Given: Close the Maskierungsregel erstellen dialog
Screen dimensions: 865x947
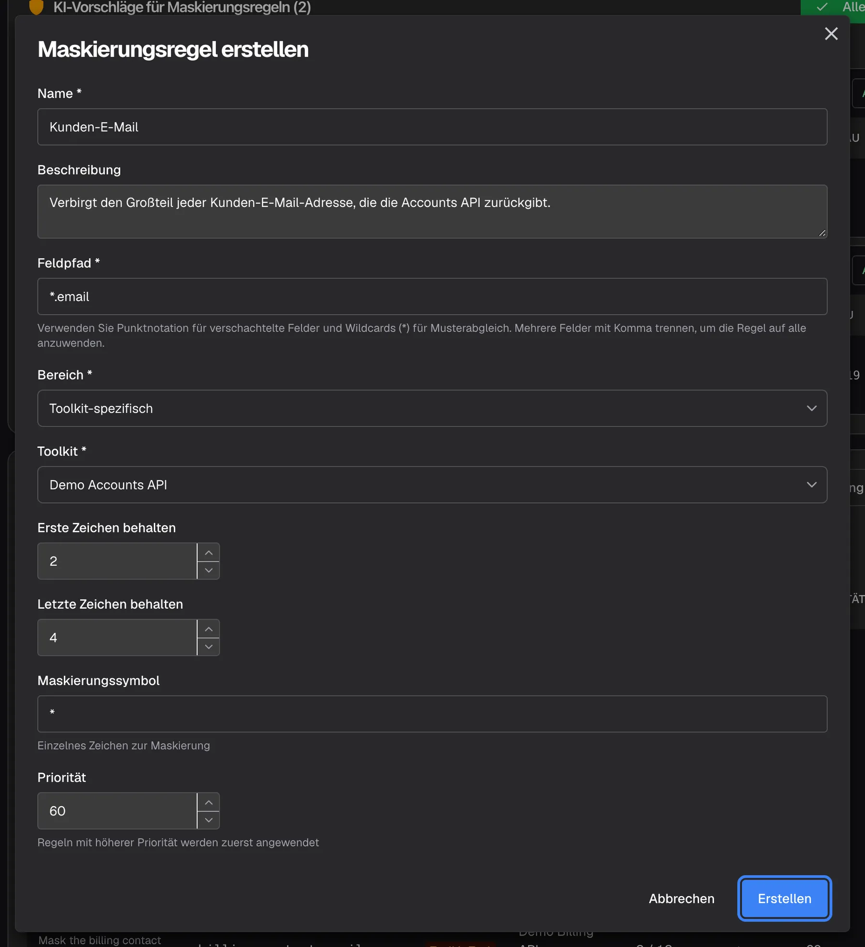Looking at the screenshot, I should click(831, 34).
